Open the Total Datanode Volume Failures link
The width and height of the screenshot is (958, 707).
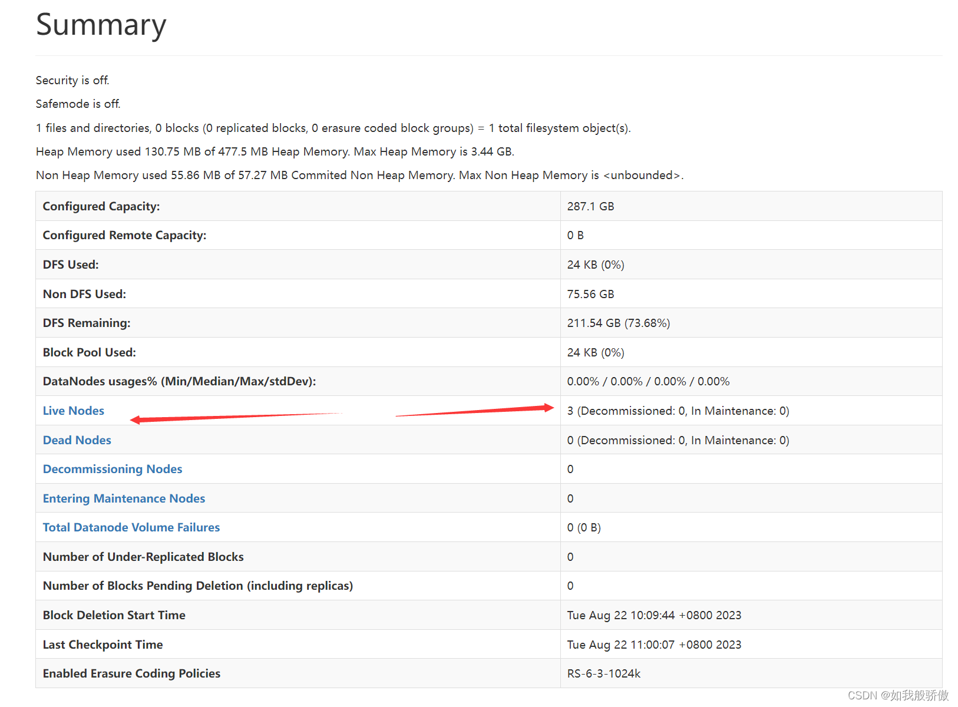[131, 527]
